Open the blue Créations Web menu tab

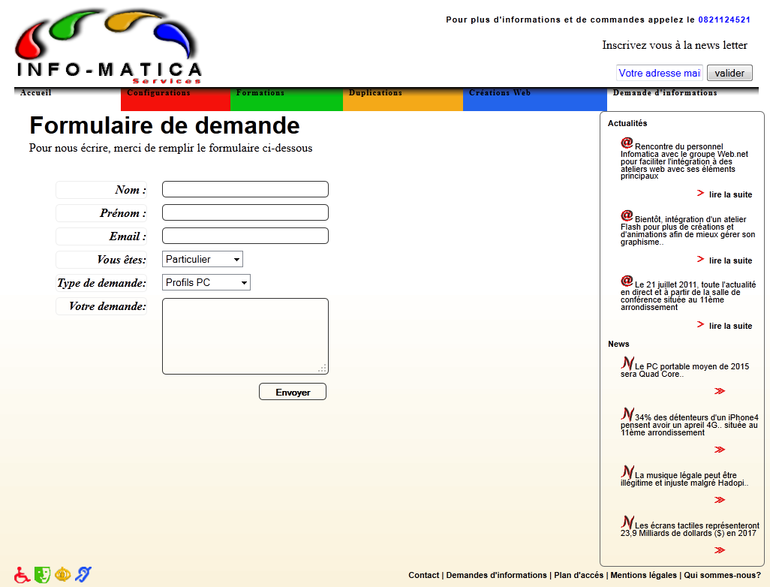click(x=535, y=99)
